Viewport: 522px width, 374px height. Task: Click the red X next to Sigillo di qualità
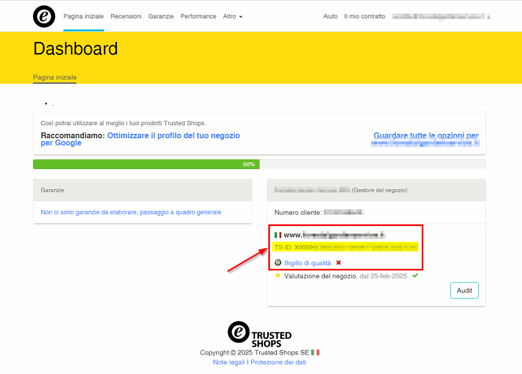[339, 263]
